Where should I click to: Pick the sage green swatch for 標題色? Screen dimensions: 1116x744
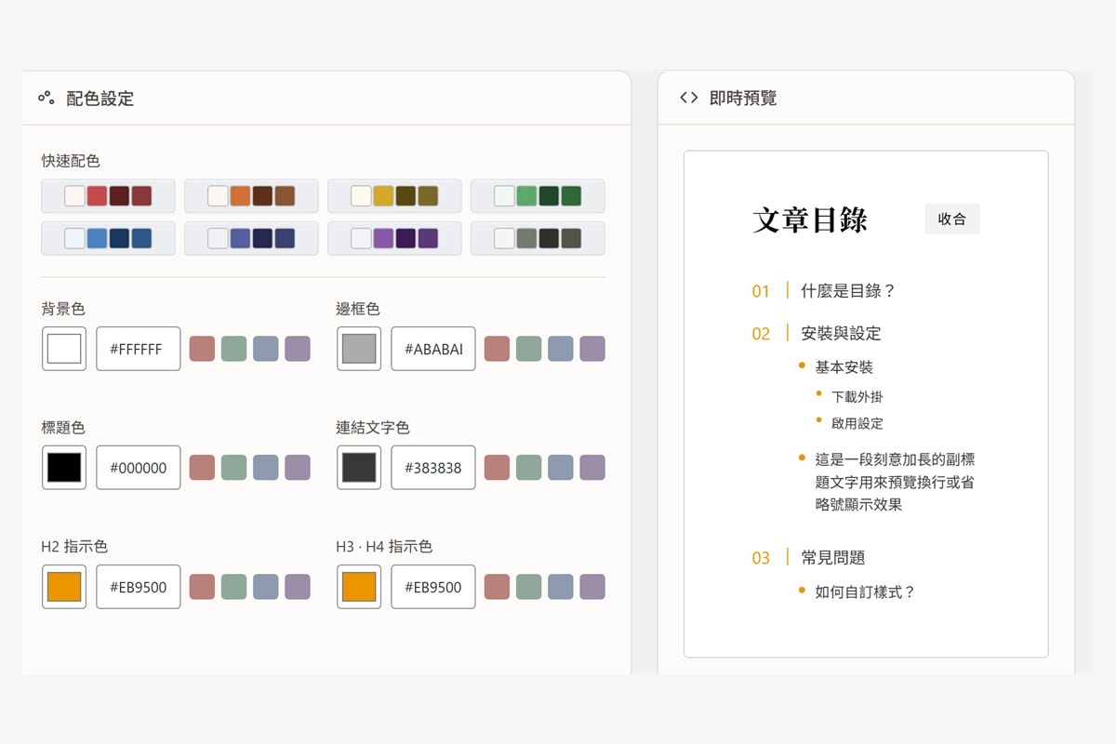[x=233, y=468]
